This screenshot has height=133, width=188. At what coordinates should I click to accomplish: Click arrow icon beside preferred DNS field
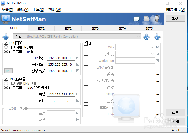78,94
